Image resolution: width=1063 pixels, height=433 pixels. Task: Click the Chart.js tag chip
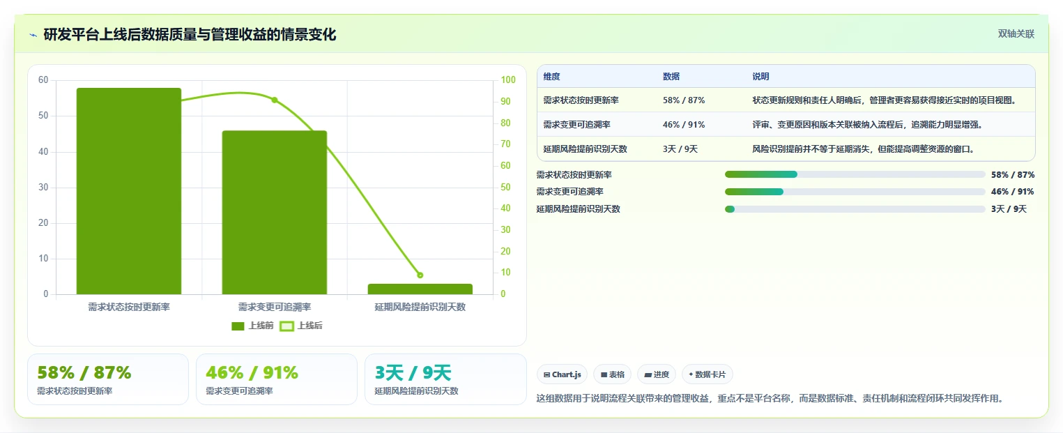point(563,374)
